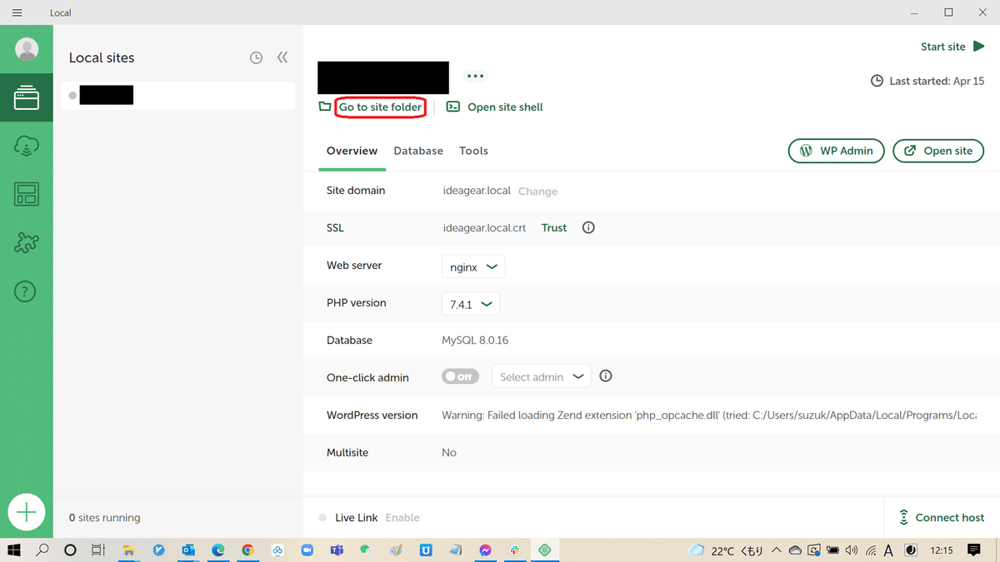Select the site entry in Local sites list

click(x=178, y=96)
